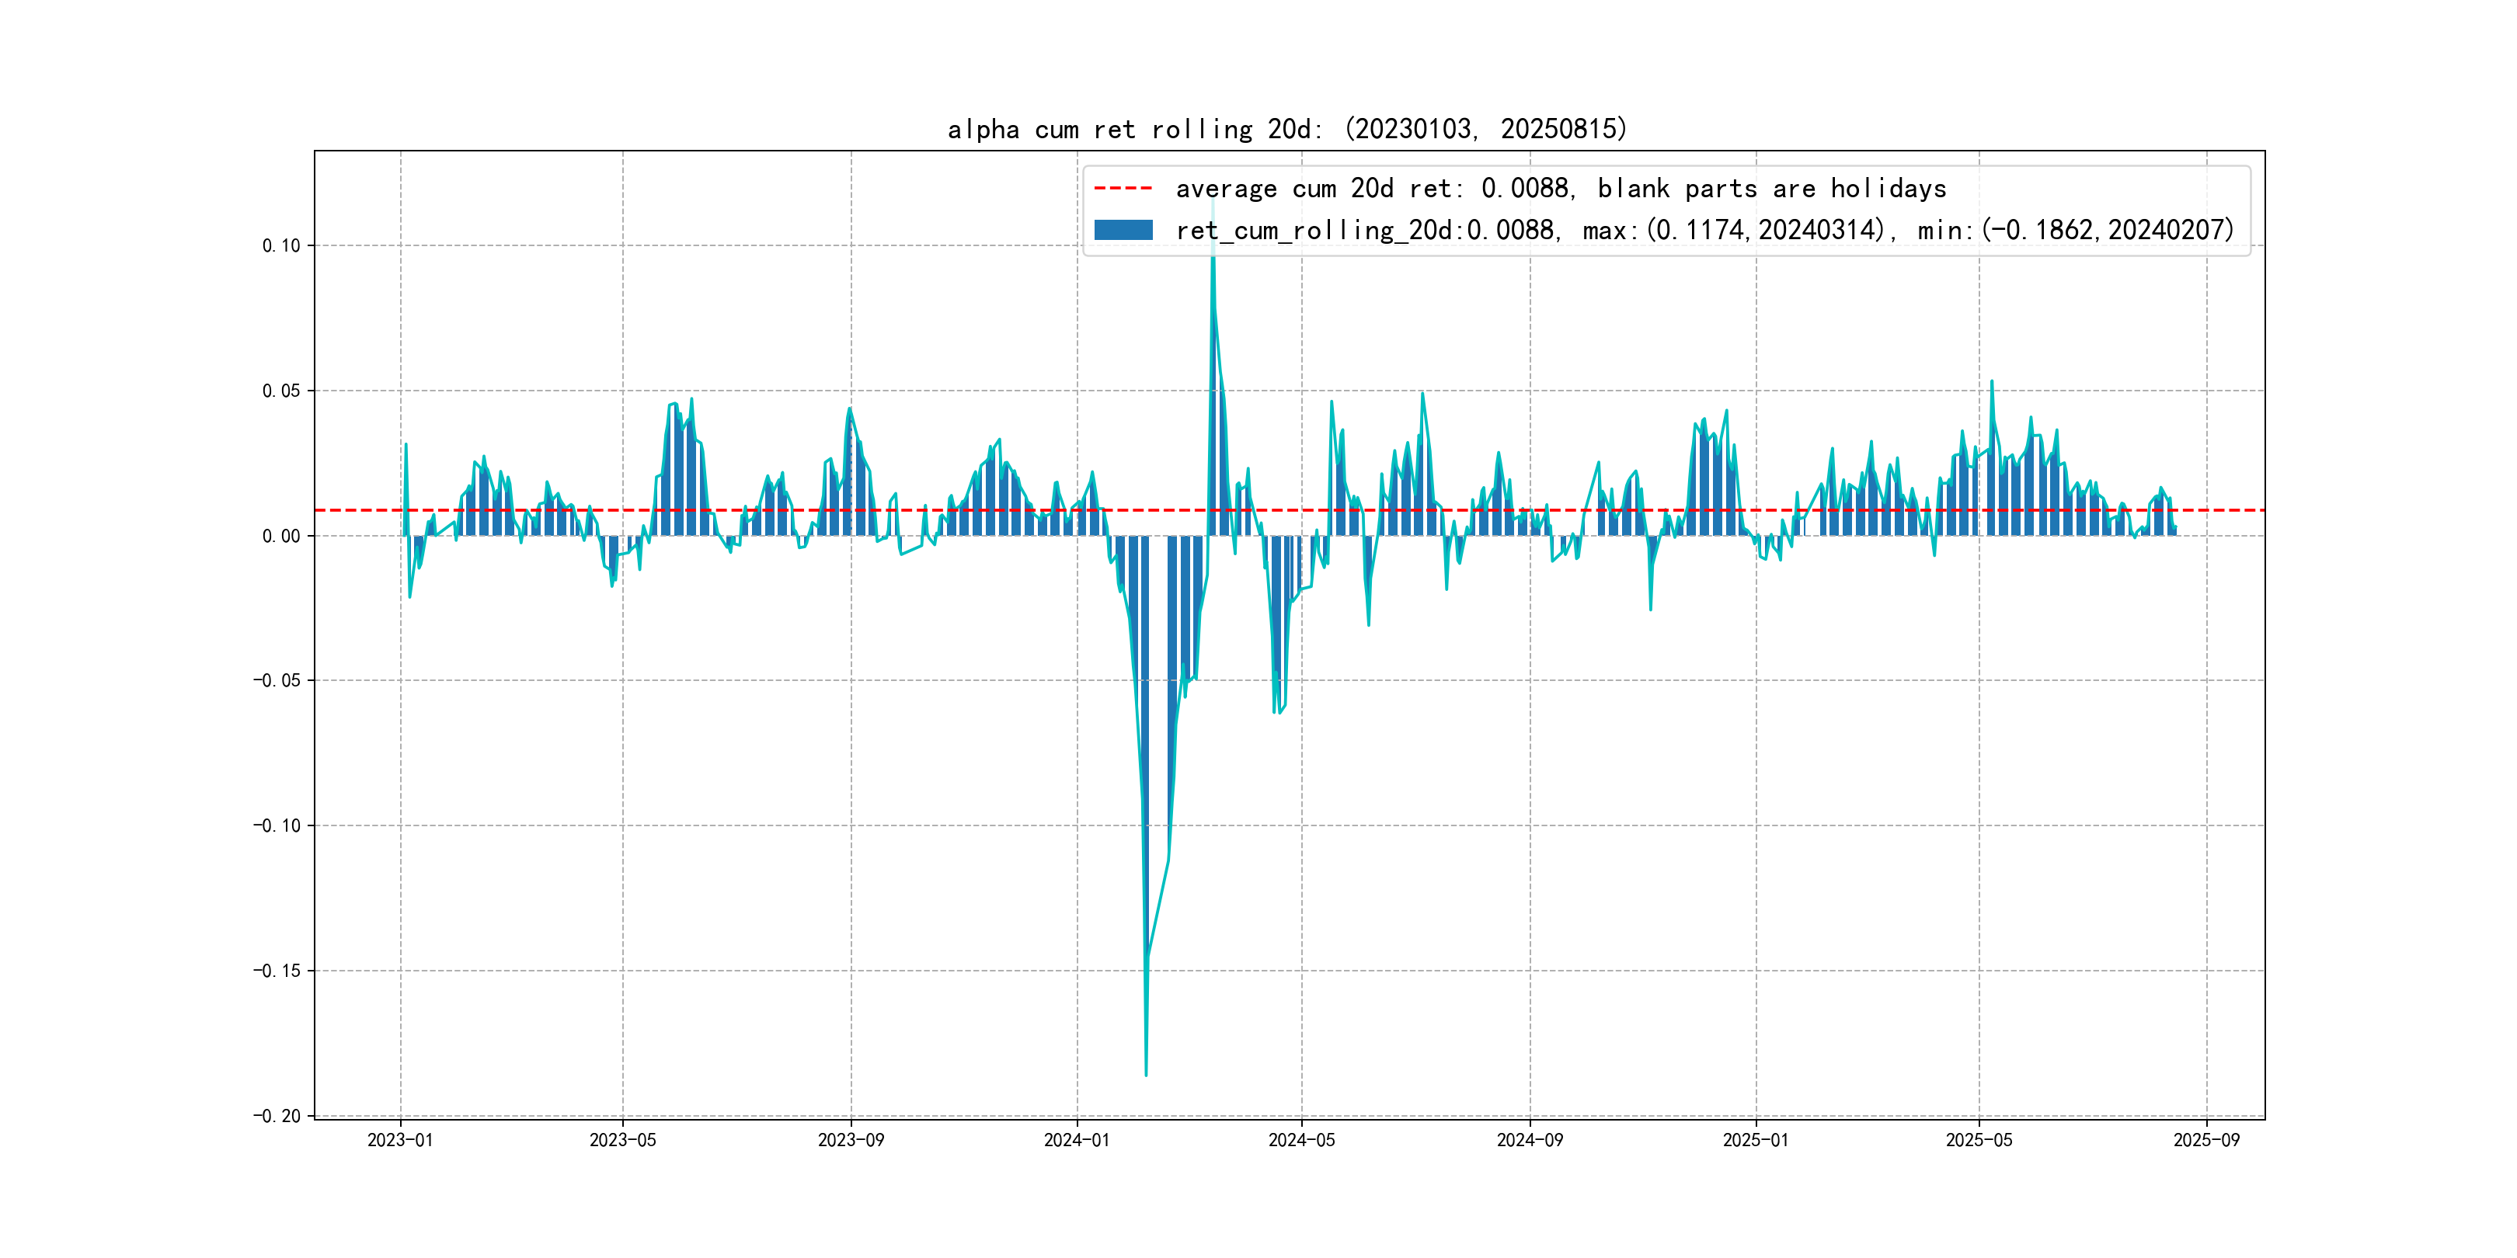Click the 2023-05 x-axis label
Screen dimensions: 2517x1258
[622, 1140]
